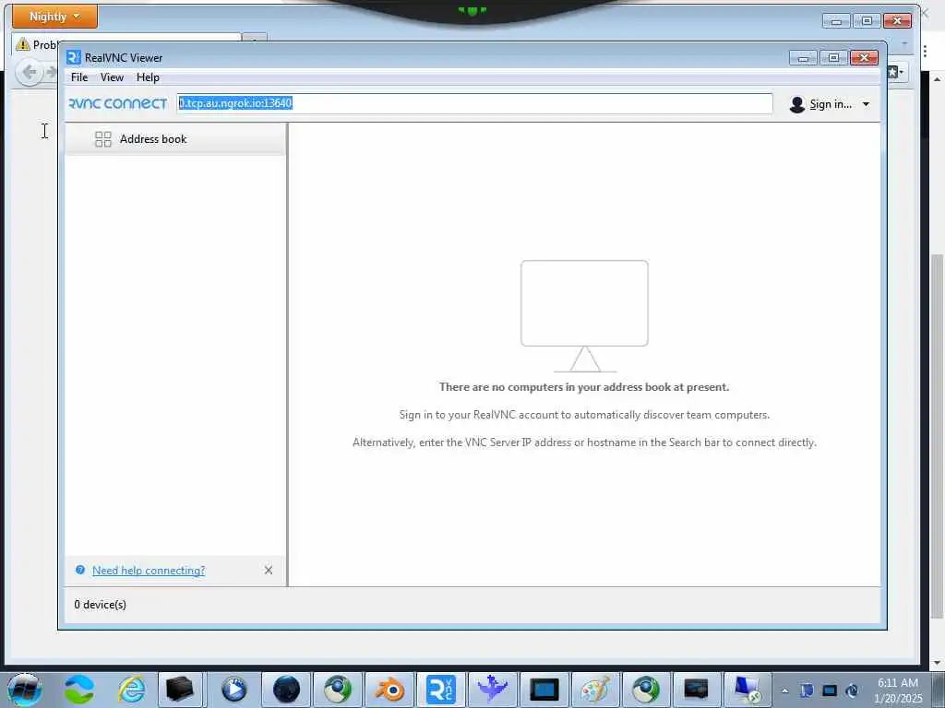Open the green-blue swirl taskbar icon
This screenshot has height=708, width=945.
[79, 690]
